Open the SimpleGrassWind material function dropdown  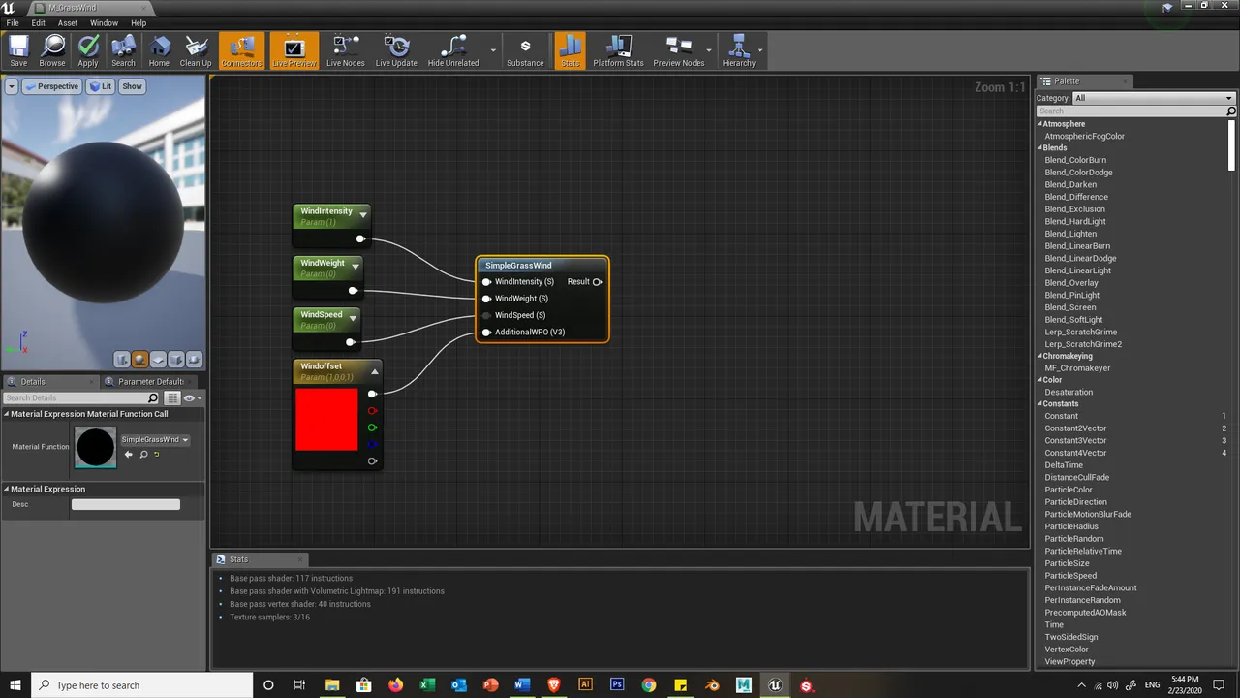click(154, 439)
